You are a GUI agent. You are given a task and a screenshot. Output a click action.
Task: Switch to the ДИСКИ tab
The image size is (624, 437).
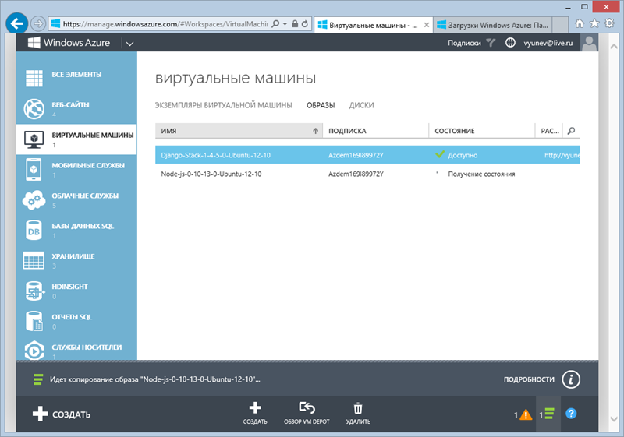[x=361, y=105]
